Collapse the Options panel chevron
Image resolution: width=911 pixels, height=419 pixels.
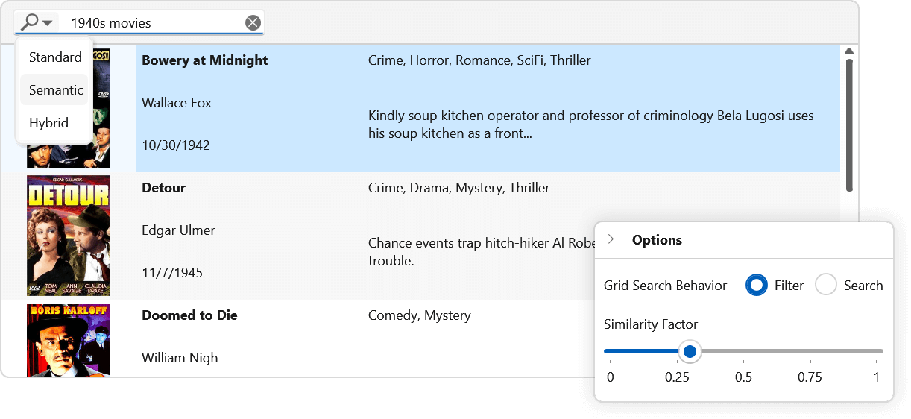pyautogui.click(x=611, y=239)
